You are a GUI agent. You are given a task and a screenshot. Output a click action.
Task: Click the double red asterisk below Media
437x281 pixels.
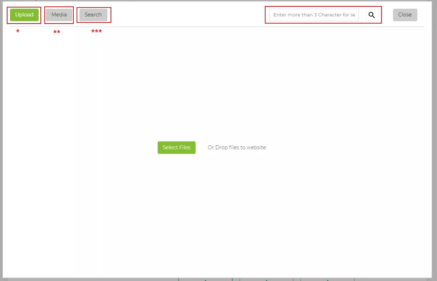click(57, 32)
